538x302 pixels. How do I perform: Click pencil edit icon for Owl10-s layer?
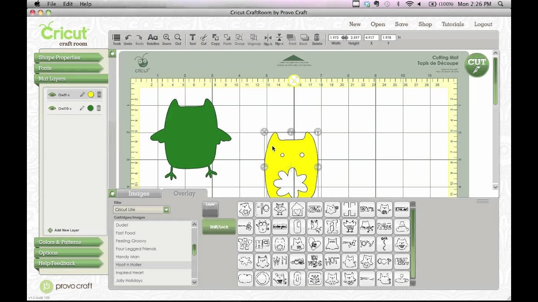[82, 108]
